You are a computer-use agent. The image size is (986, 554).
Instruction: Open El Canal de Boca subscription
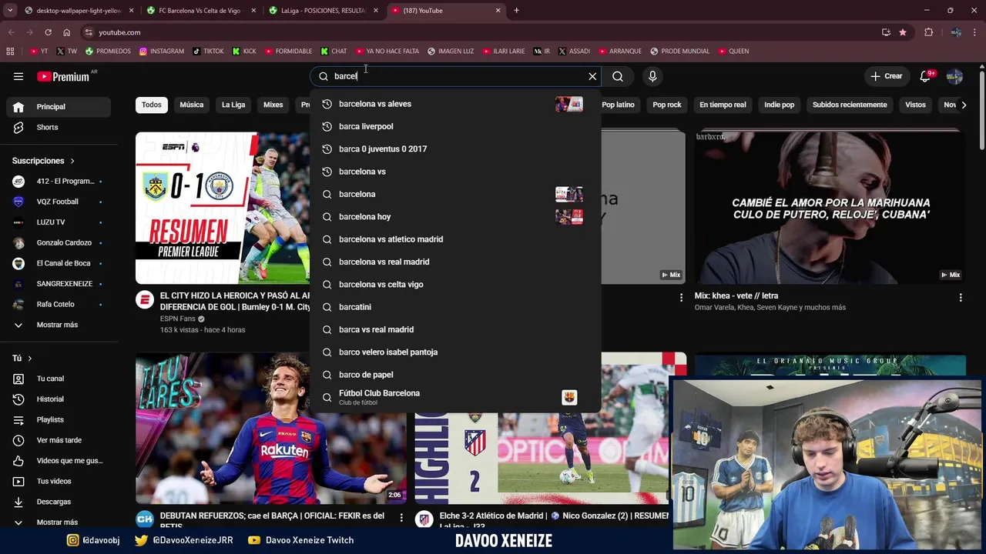click(59, 263)
